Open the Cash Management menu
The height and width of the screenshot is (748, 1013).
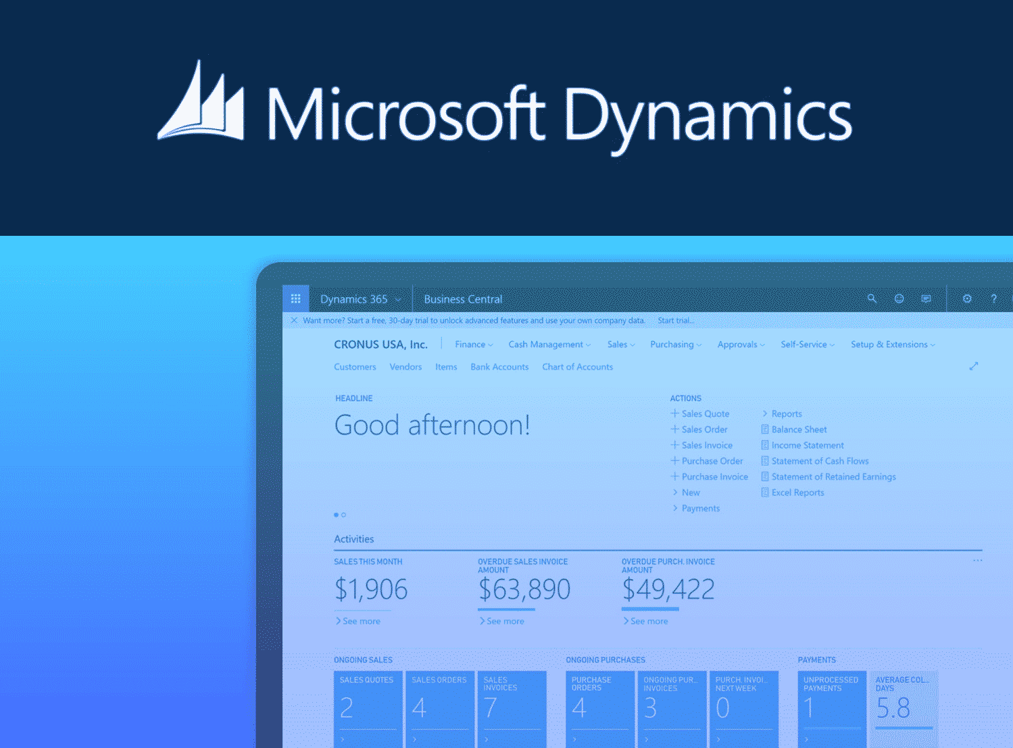(x=549, y=345)
